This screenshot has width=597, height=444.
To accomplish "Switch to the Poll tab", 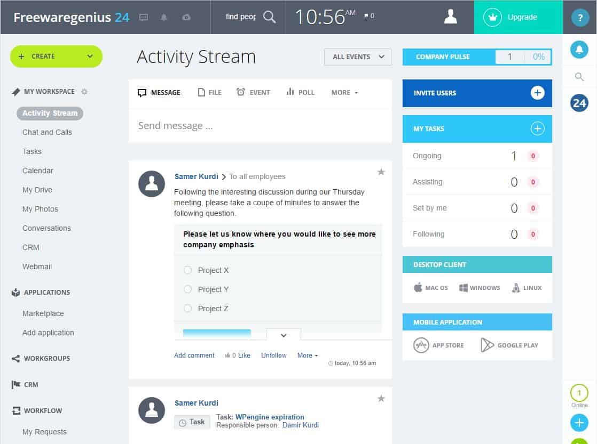I will pos(301,92).
